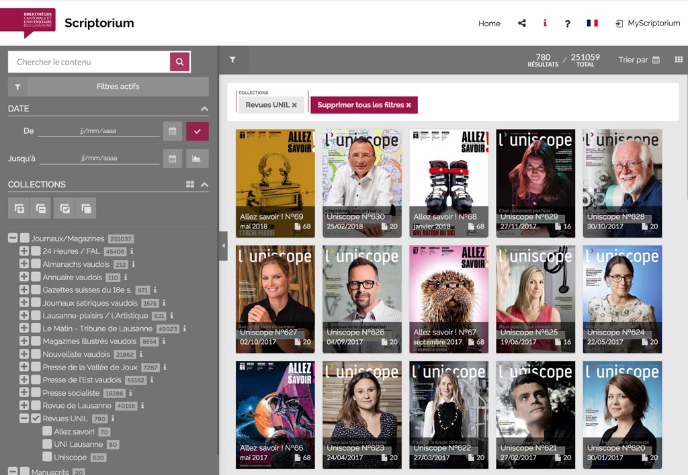The height and width of the screenshot is (475, 688).
Task: Check the Allez savoir! checkbox
Action: (48, 431)
